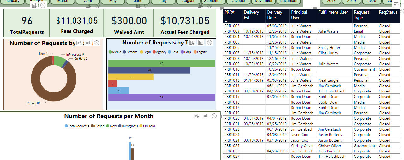The image size is (404, 160).
Task: Select the 96 TotalRequests card
Action: pyautogui.click(x=27, y=23)
